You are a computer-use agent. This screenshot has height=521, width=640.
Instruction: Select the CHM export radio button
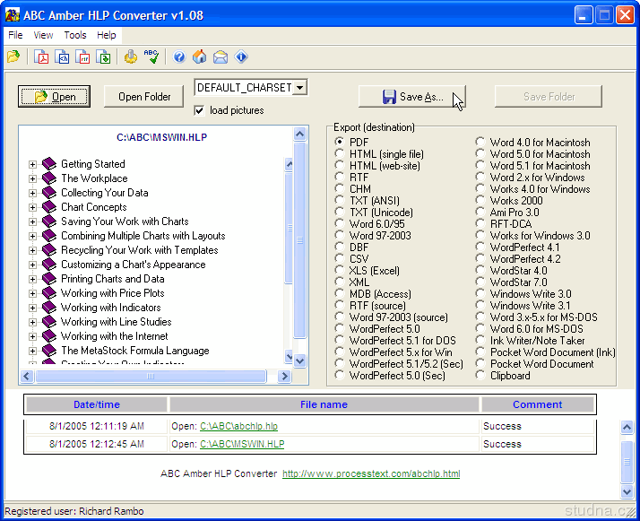tap(340, 189)
